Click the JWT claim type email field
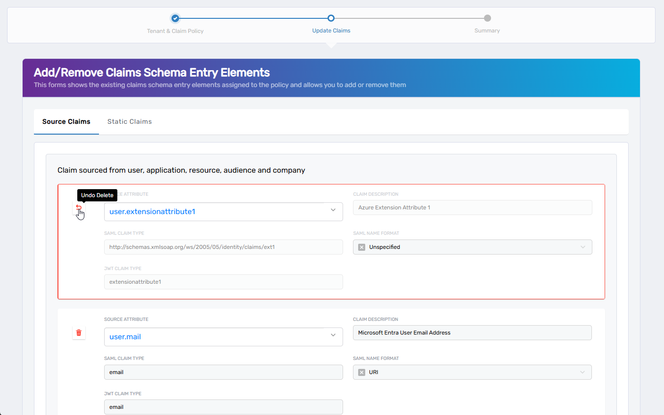 click(223, 407)
